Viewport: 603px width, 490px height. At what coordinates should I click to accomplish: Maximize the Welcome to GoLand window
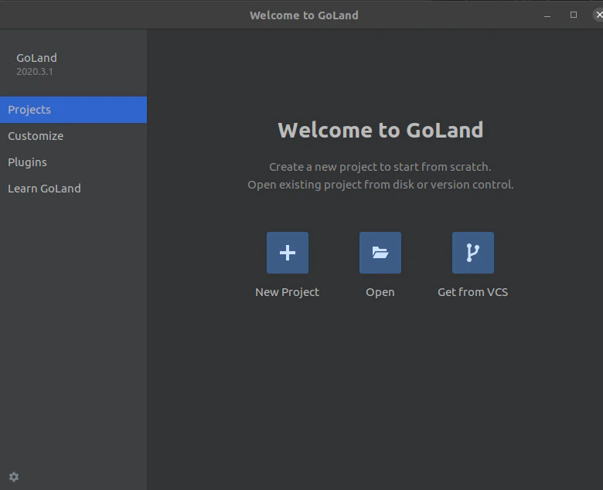click(574, 15)
